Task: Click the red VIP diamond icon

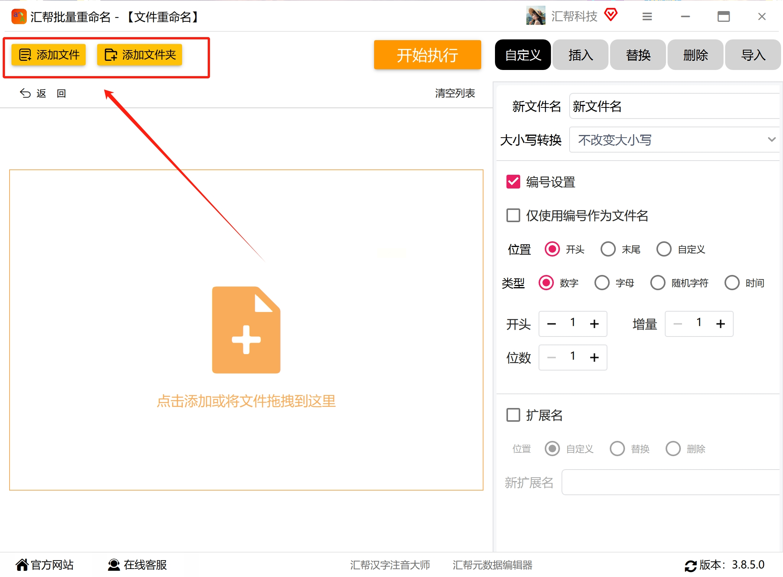Action: (x=611, y=15)
